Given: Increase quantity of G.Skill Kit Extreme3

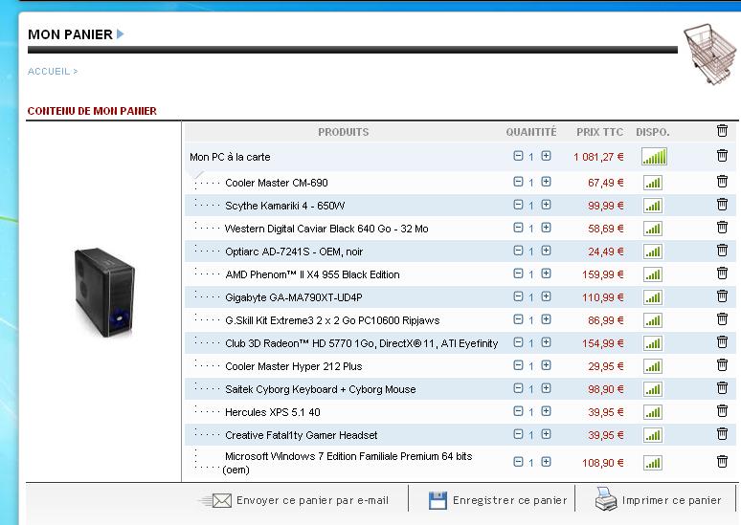Looking at the screenshot, I should (546, 319).
